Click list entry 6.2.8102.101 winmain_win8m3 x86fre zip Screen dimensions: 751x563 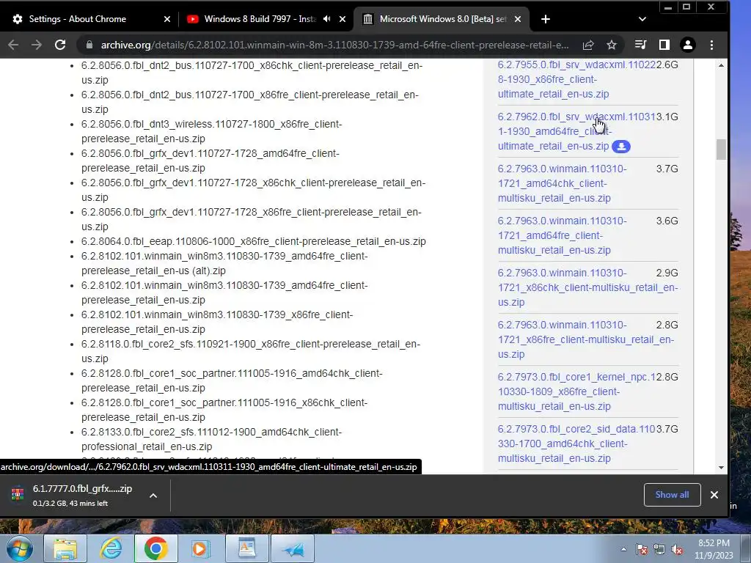(x=217, y=322)
